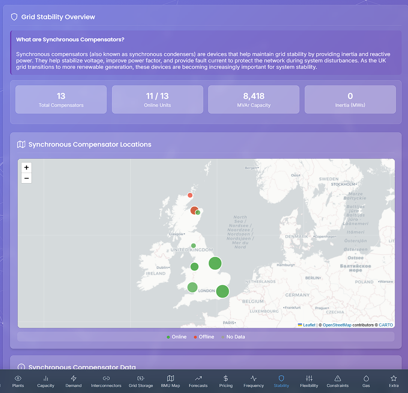408x393 pixels.
Task: Open Flexibility sliders icon
Action: pyautogui.click(x=309, y=378)
